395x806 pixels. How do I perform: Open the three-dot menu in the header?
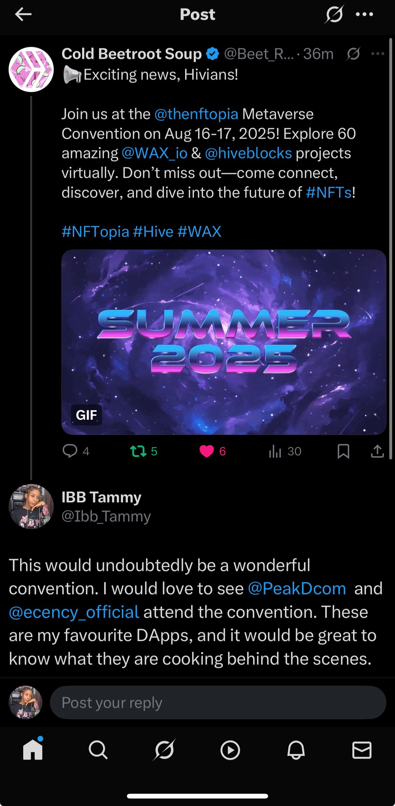364,14
